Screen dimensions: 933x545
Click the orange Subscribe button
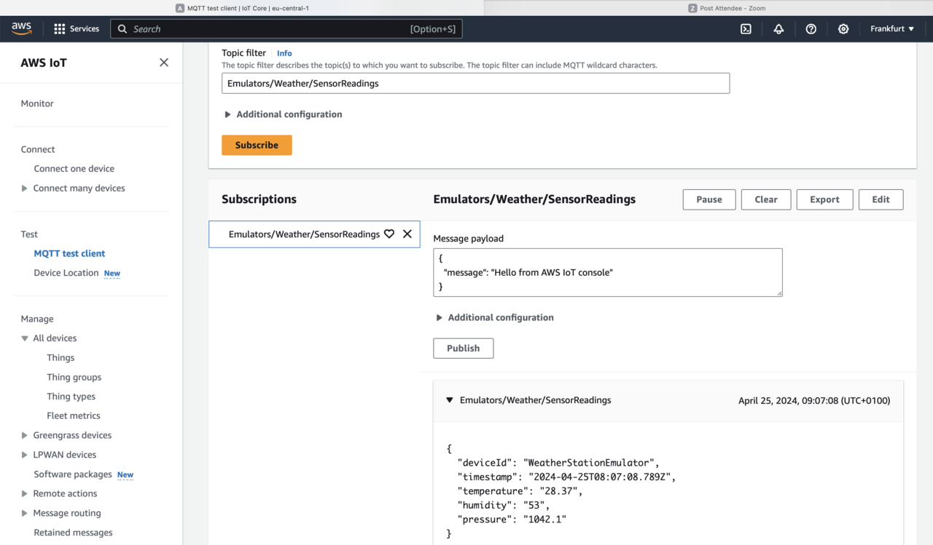pyautogui.click(x=257, y=145)
